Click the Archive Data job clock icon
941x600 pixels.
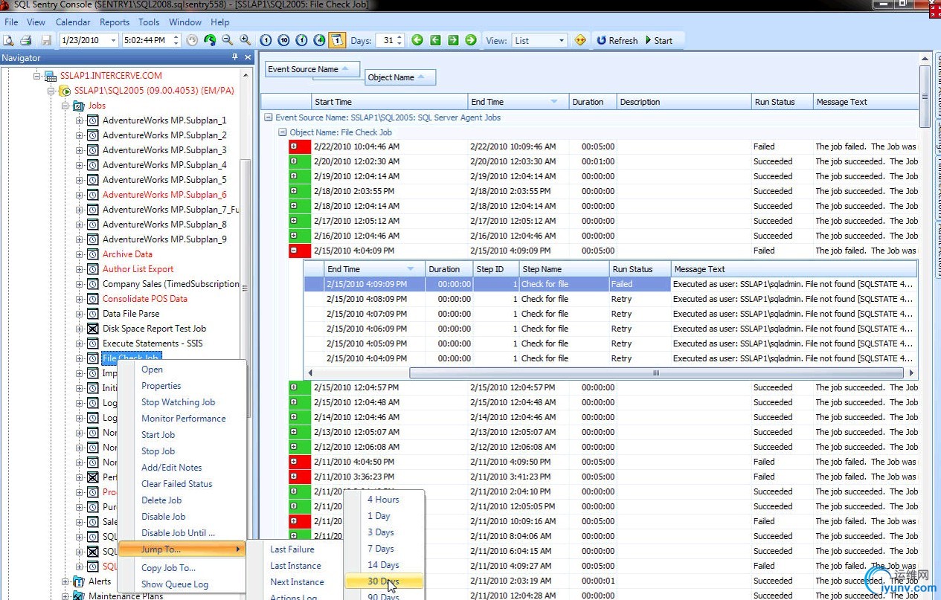pos(93,254)
